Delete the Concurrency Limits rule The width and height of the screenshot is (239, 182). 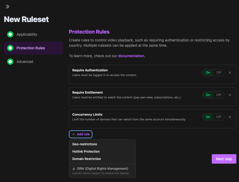(230, 117)
